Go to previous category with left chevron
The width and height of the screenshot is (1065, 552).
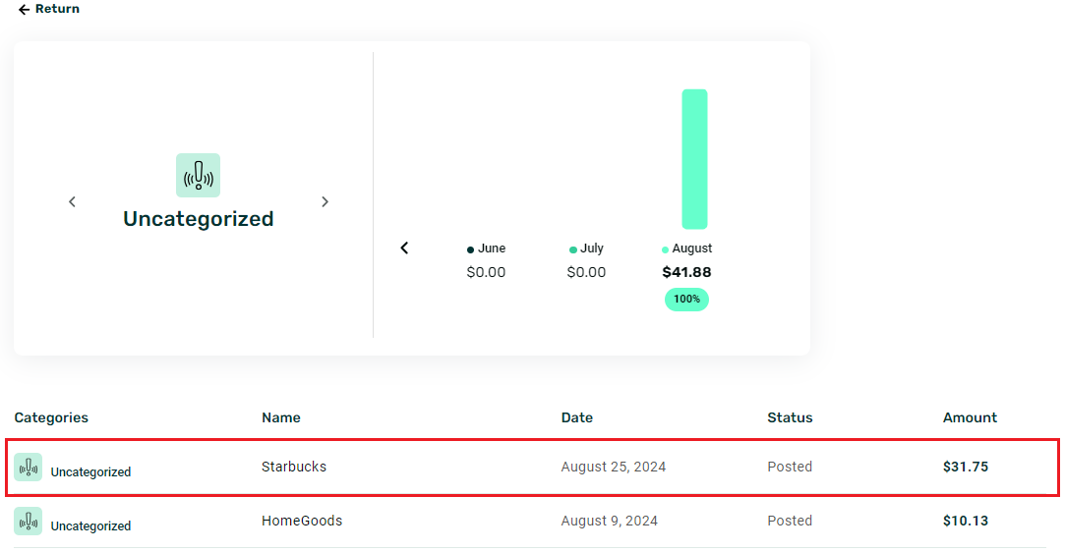(x=72, y=202)
